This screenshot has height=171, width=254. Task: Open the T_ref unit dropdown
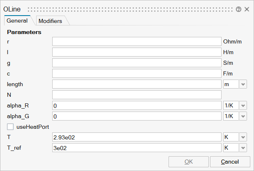[x=243, y=148]
